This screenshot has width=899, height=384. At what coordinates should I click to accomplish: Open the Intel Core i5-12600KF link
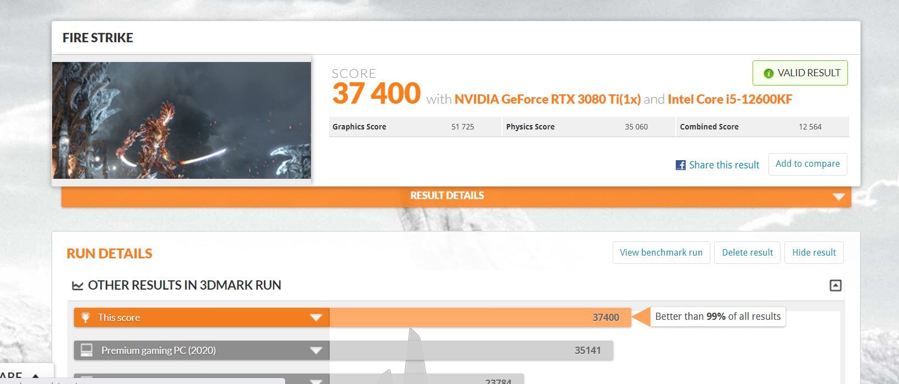coord(730,99)
